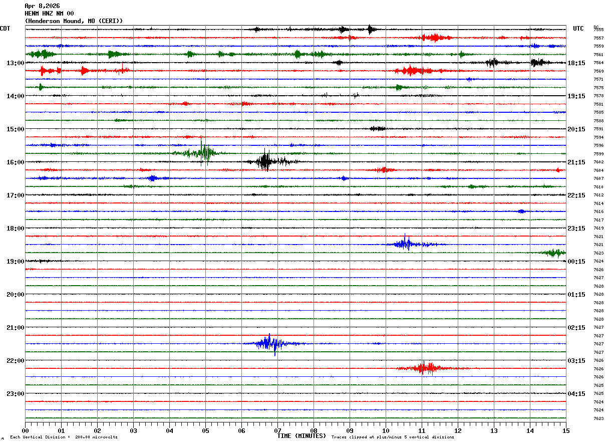This screenshot has width=606, height=444.
Task: Click the DC offset value 7591
Action: pyautogui.click(x=598, y=129)
